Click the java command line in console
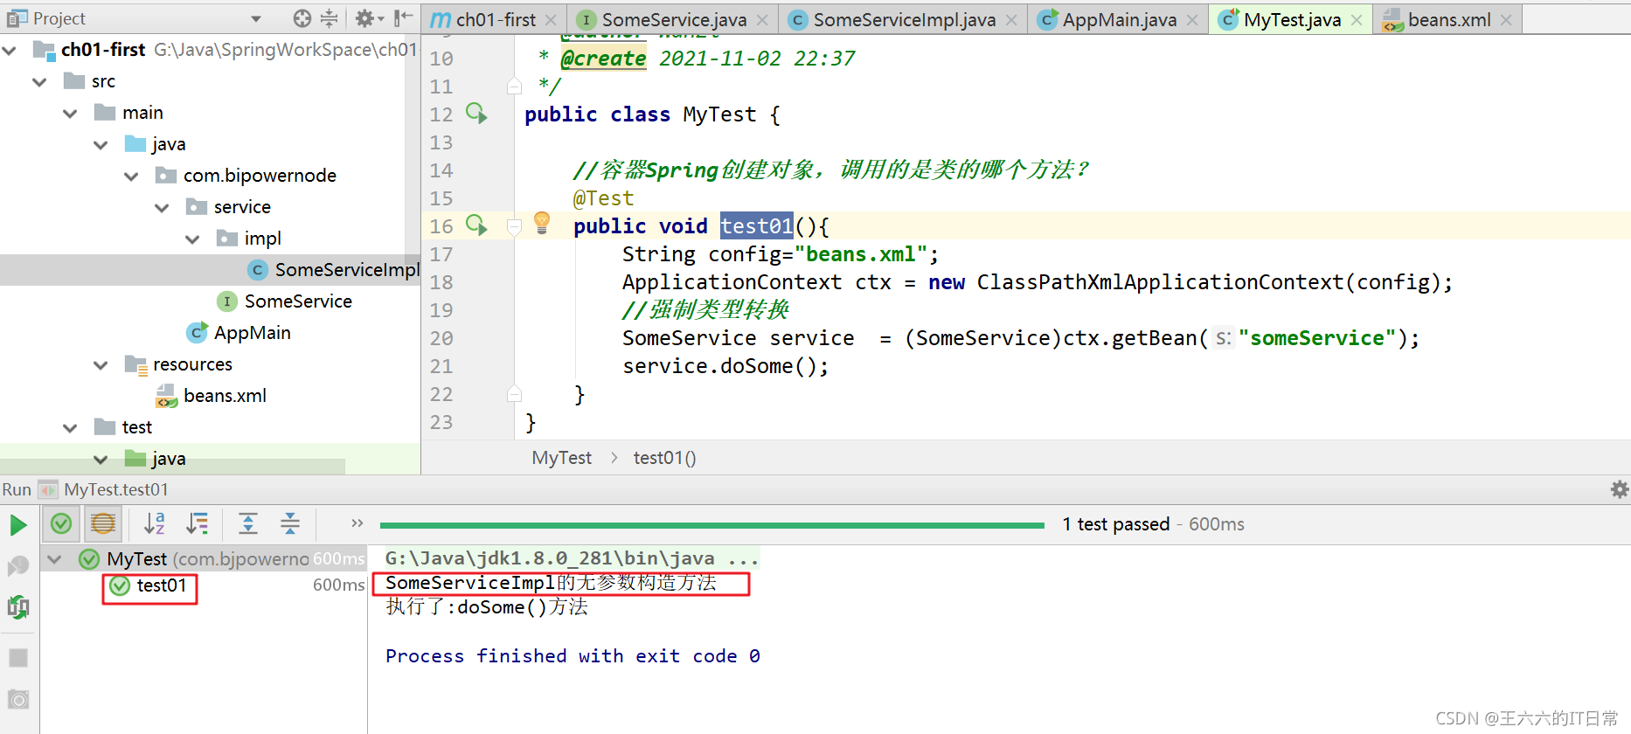This screenshot has width=1631, height=734. [x=572, y=558]
